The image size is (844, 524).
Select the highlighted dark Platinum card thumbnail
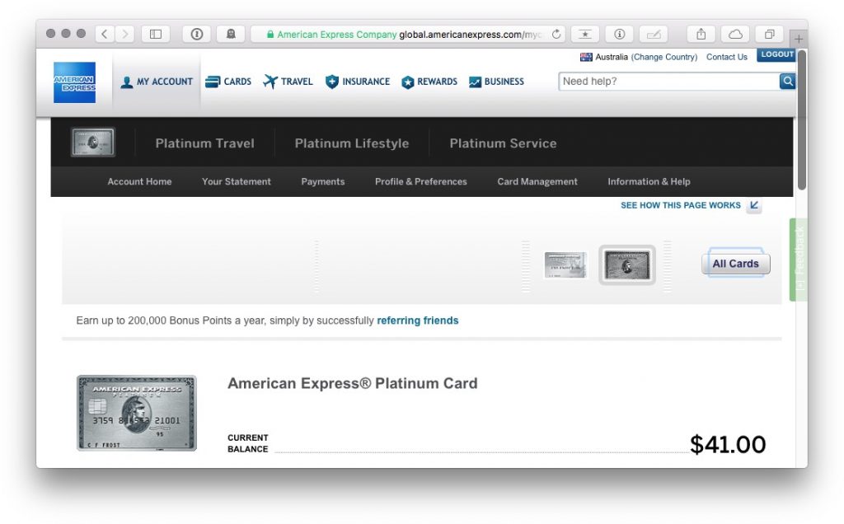tap(627, 264)
